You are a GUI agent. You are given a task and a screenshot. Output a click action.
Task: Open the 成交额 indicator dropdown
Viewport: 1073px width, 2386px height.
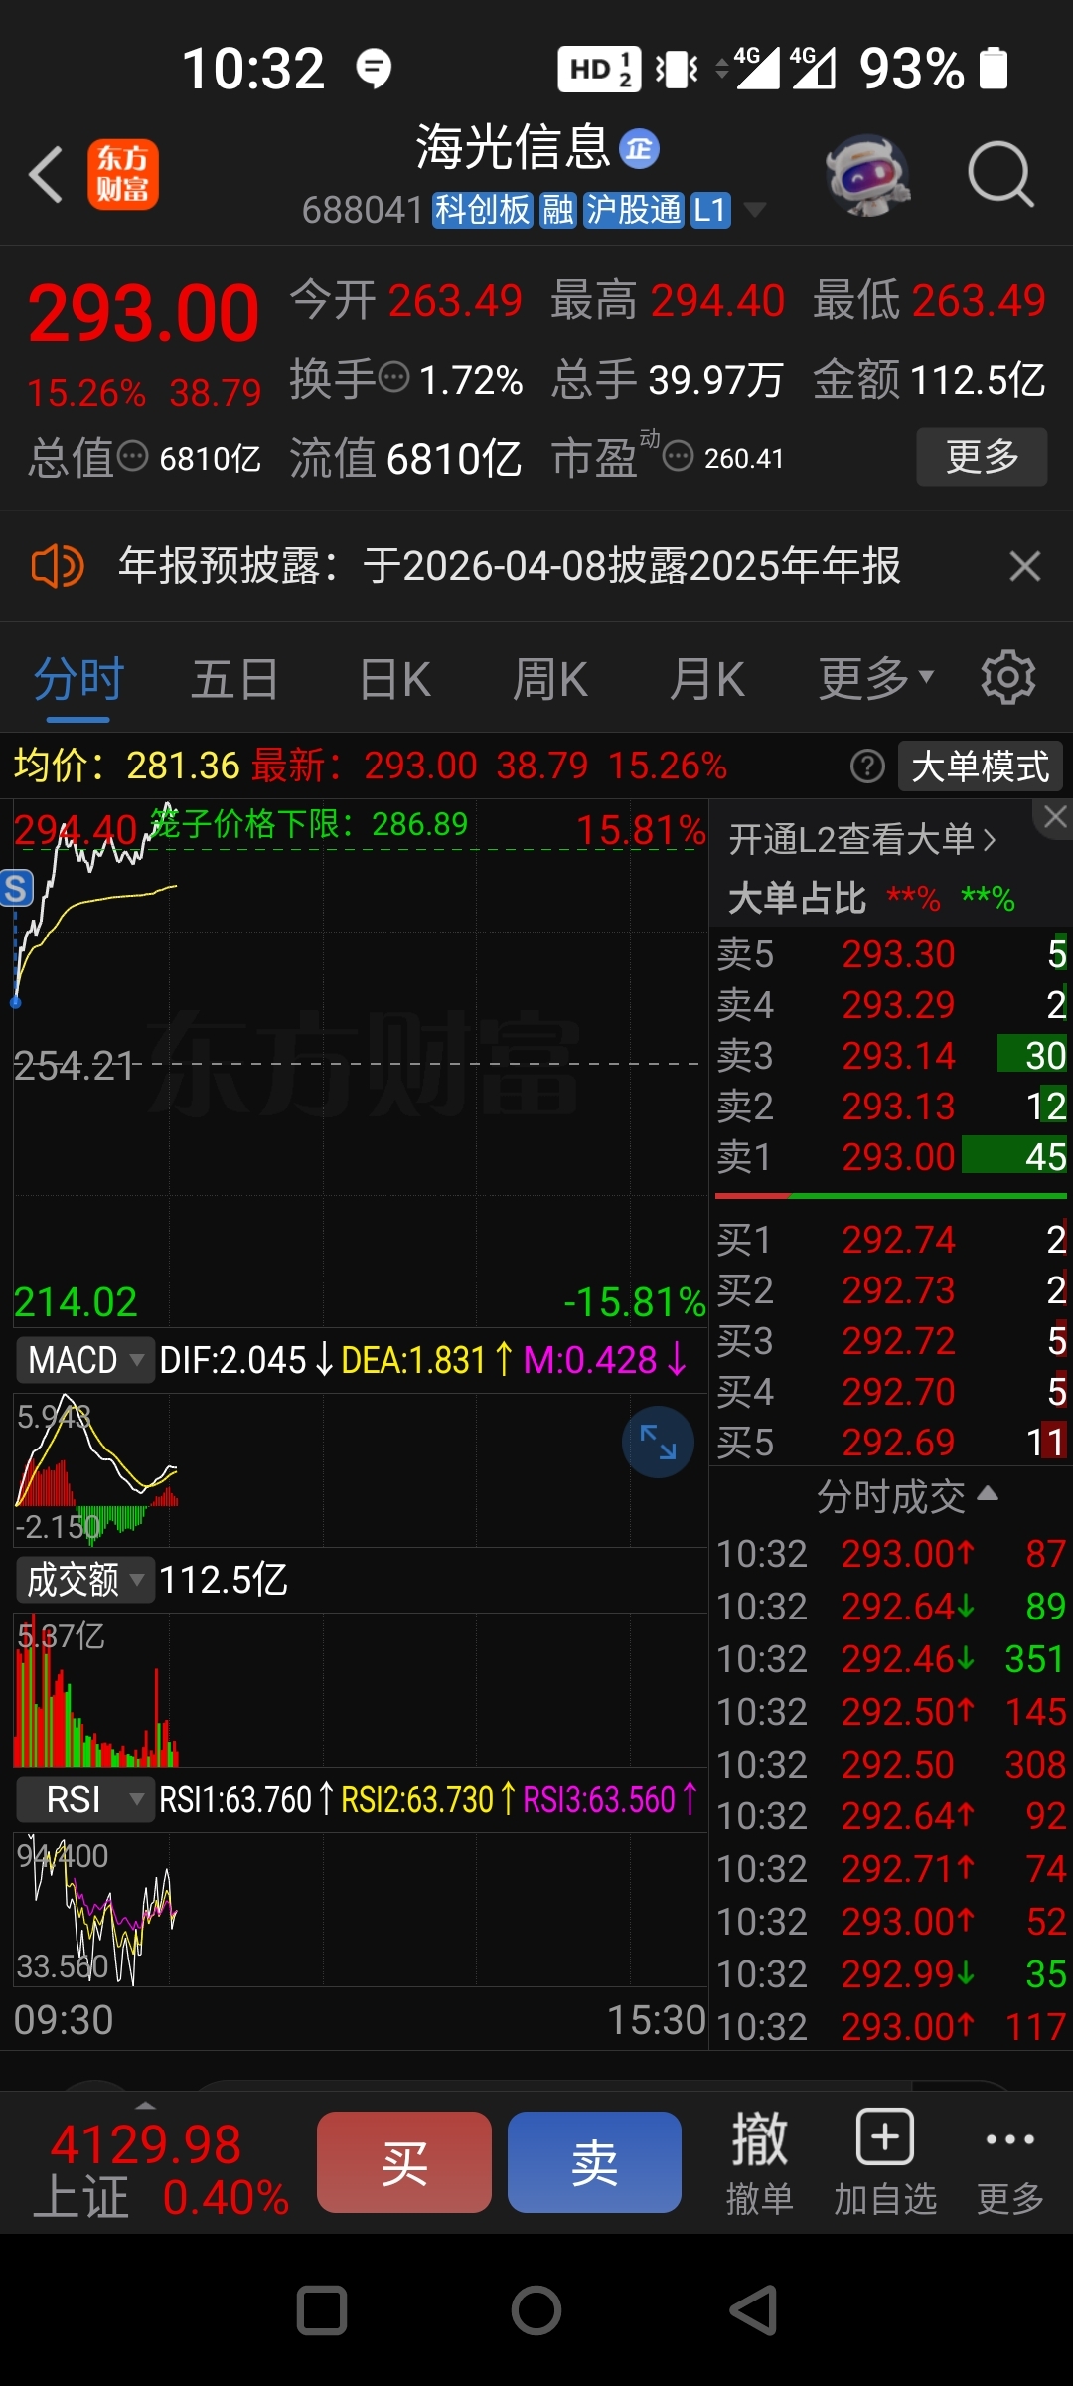(83, 1579)
